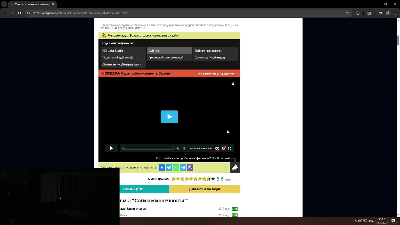400x225 pixels.
Task: Open player quality settings gear
Action: click(x=223, y=148)
